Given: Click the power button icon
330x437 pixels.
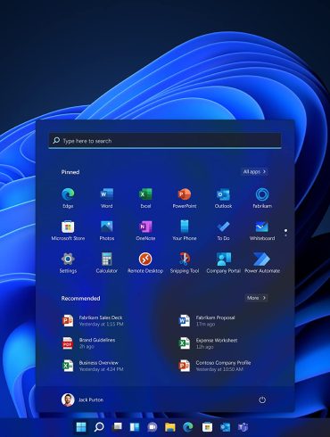Looking at the screenshot, I should [262, 400].
